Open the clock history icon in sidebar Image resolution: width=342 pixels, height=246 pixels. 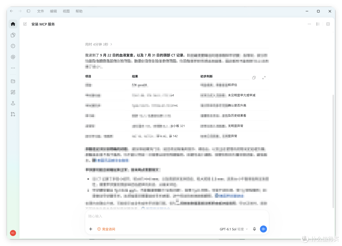(x=13, y=46)
